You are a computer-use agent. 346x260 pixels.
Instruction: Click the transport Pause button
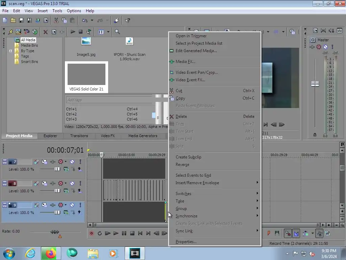click(x=124, y=233)
